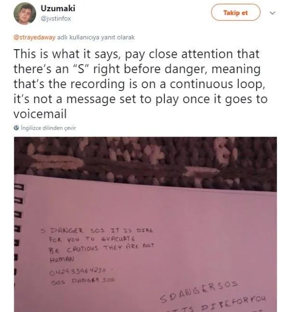Click handwritten phone number 04253964230
289x312 pixels.
[78, 271]
